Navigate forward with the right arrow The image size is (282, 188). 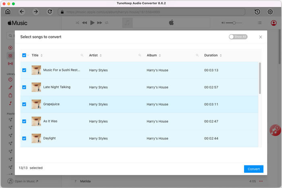coord(36,12)
